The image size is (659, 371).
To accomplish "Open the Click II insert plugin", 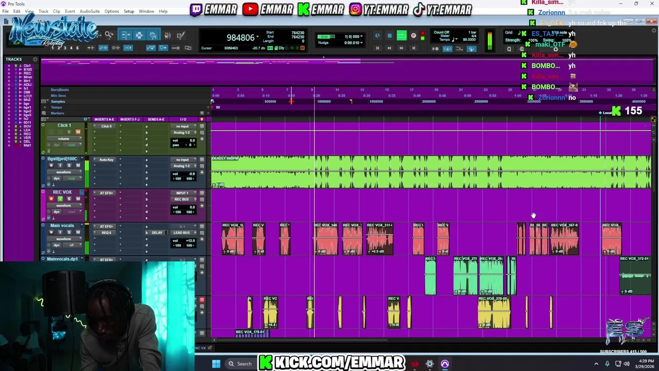I will (x=107, y=126).
